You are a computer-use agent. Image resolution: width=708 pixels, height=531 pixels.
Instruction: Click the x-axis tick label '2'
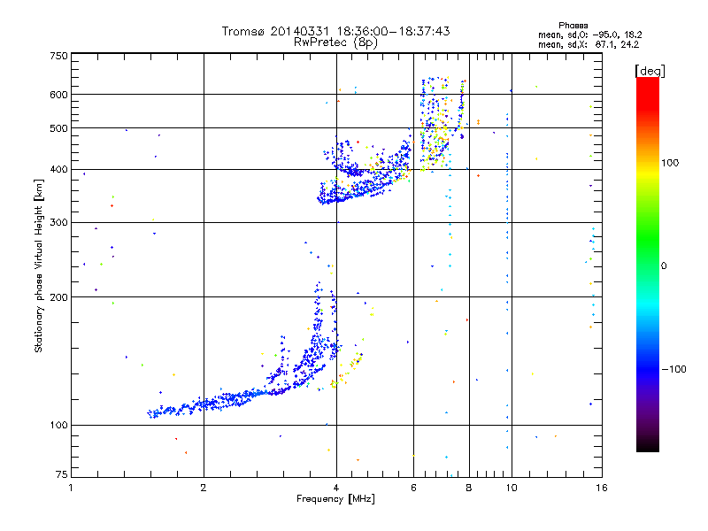coord(204,488)
